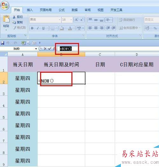Apply cell borders icon

[52, 28]
